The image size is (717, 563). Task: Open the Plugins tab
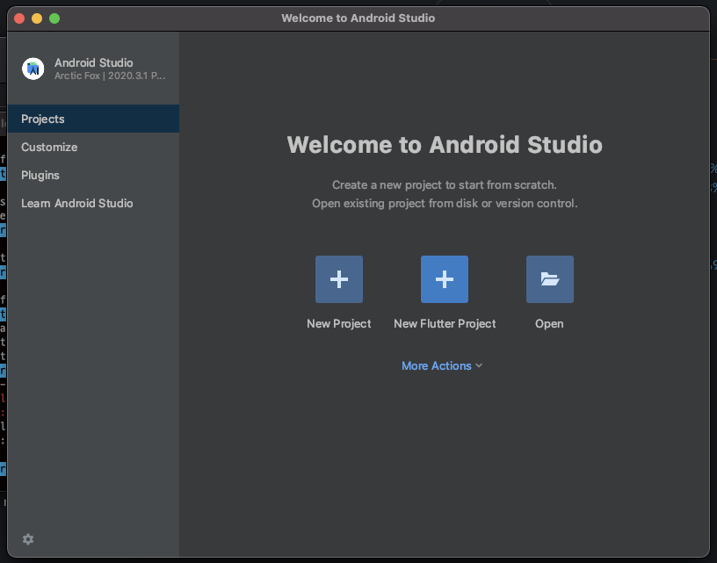[x=93, y=175]
